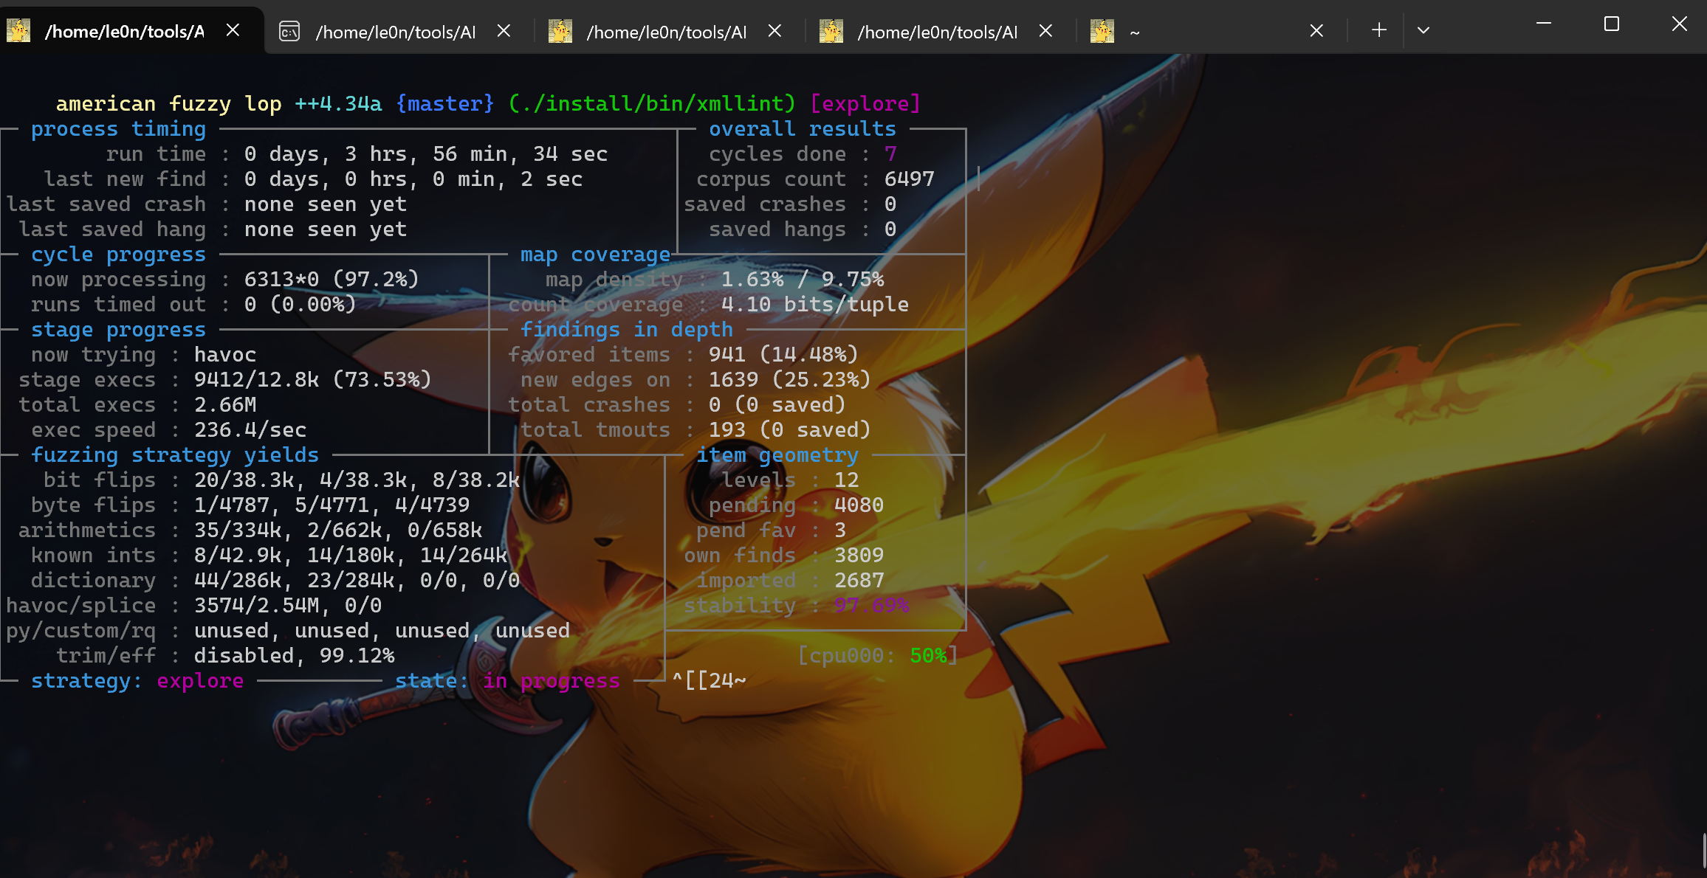Open a new terminal tab with plus button
Image resolution: width=1707 pixels, height=878 pixels.
(x=1378, y=30)
